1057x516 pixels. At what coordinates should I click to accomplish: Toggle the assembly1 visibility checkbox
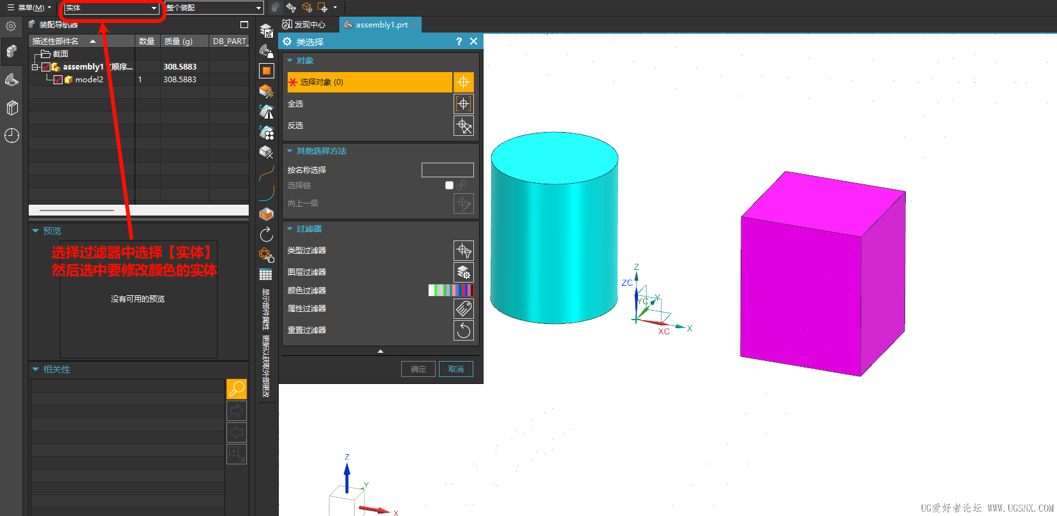coord(46,67)
